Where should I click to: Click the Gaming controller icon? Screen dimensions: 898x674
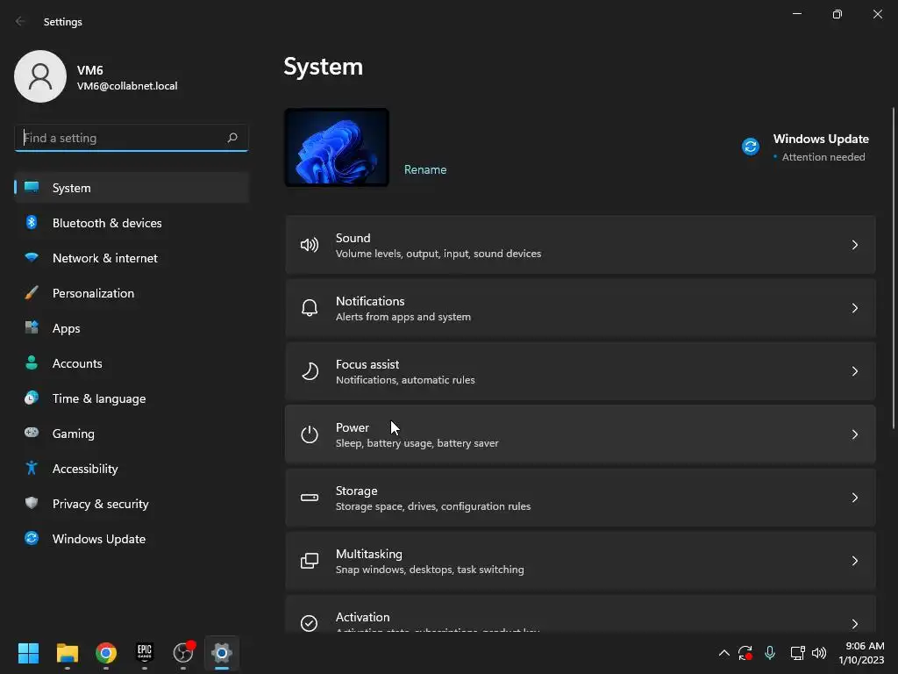click(x=32, y=433)
